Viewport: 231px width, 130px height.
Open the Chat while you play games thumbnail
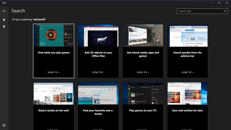(x=54, y=35)
